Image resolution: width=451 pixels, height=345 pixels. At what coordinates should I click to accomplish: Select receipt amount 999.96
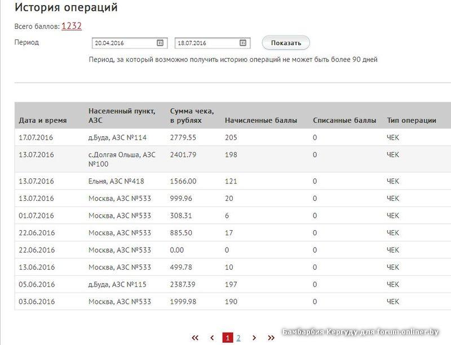[181, 198]
